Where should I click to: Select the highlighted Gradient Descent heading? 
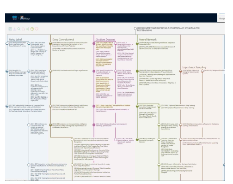coord(105,40)
